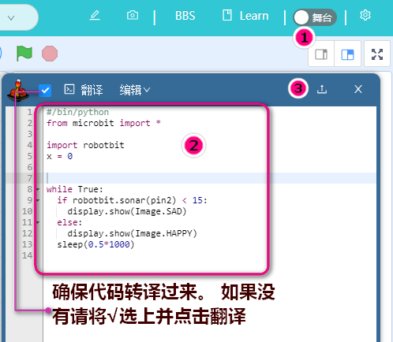Viewport: 393px width, 342px height.
Task: Switch to small stage layout icon
Action: point(321,54)
